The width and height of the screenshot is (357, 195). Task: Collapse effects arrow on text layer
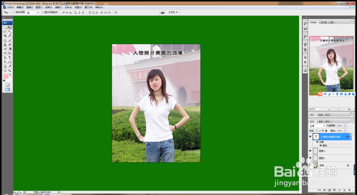(351, 137)
